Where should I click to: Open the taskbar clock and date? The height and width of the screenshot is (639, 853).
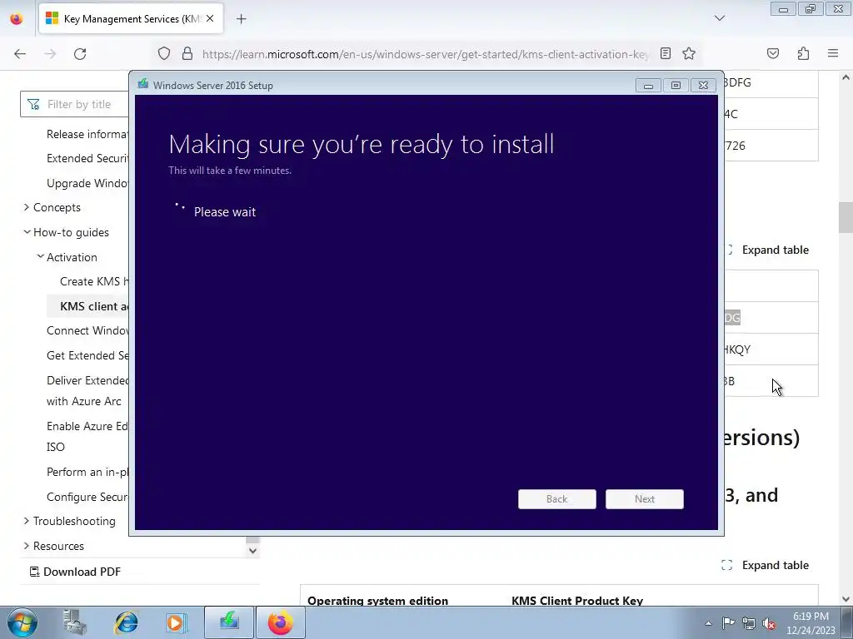(x=811, y=623)
